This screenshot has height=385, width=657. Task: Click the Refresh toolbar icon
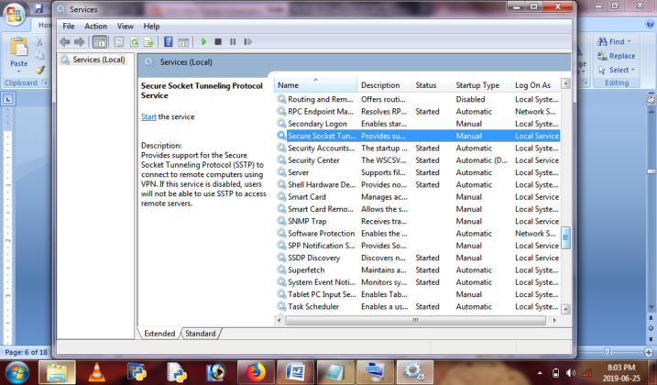tap(134, 41)
